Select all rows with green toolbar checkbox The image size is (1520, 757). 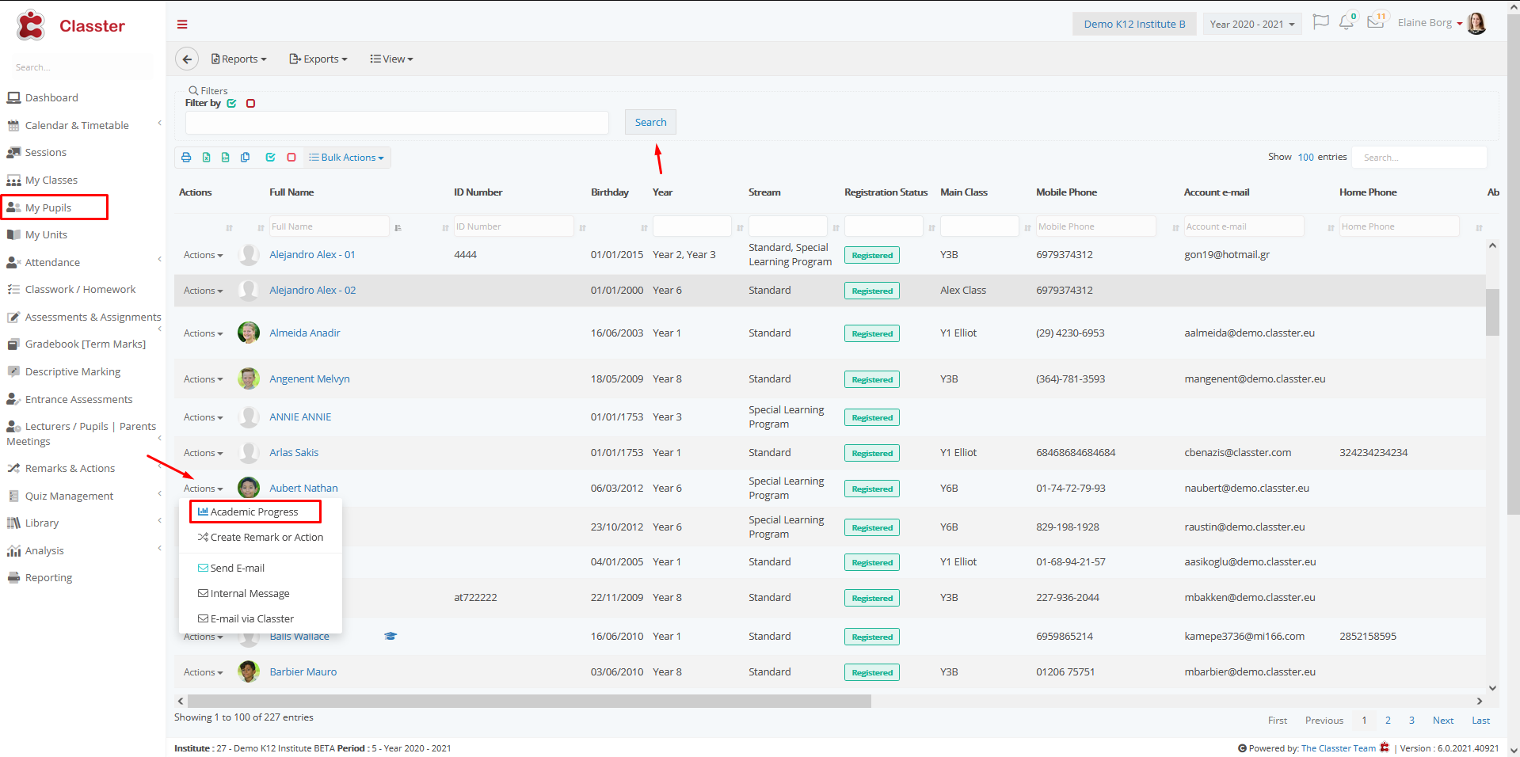[270, 158]
